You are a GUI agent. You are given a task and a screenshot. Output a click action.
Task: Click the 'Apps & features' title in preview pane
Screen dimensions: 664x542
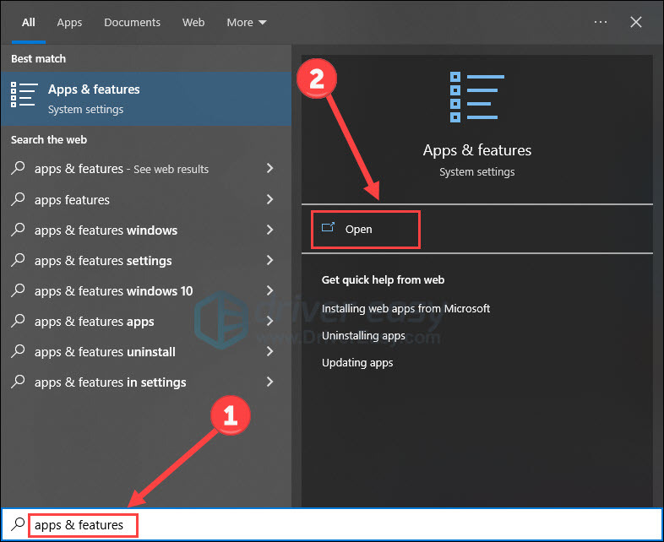pyautogui.click(x=476, y=150)
